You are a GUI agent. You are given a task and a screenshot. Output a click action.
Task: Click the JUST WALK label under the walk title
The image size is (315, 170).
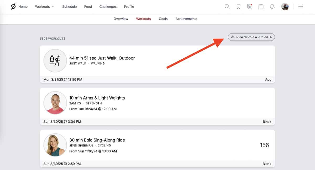coord(78,64)
